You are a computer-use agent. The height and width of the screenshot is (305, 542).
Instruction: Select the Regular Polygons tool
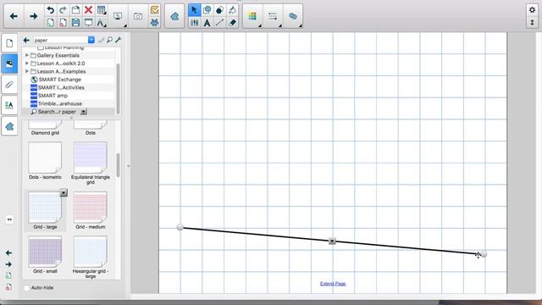pos(219,9)
